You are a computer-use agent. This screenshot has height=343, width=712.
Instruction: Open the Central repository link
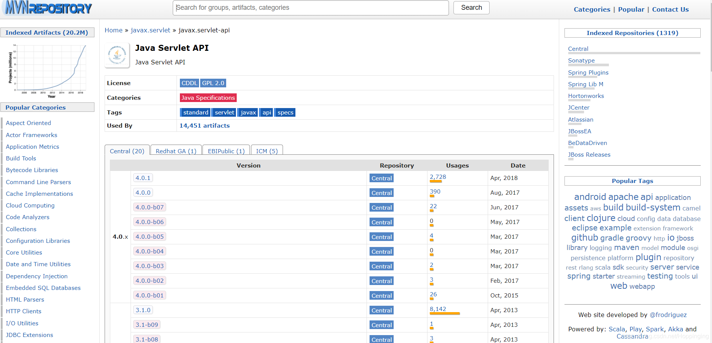[578, 49]
